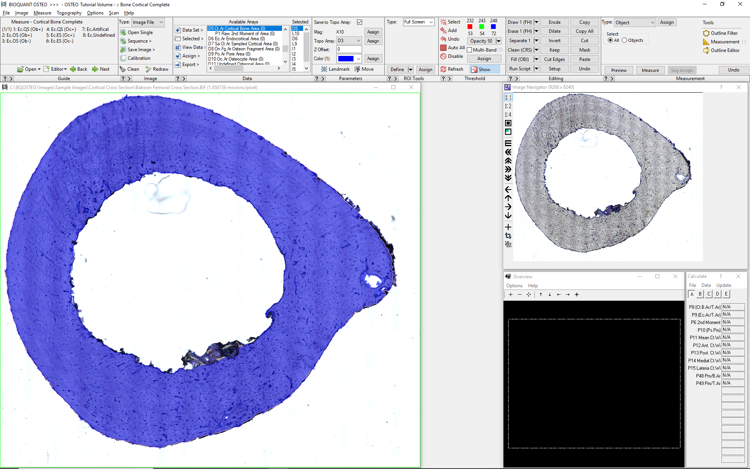Select the Objects radio button
Screen dimensions: 750x469
[x=624, y=40]
